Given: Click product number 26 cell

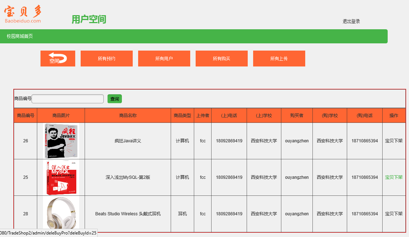Looking at the screenshot, I should (x=26, y=141).
